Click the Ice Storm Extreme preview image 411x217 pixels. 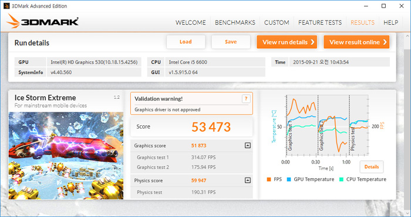66,156
